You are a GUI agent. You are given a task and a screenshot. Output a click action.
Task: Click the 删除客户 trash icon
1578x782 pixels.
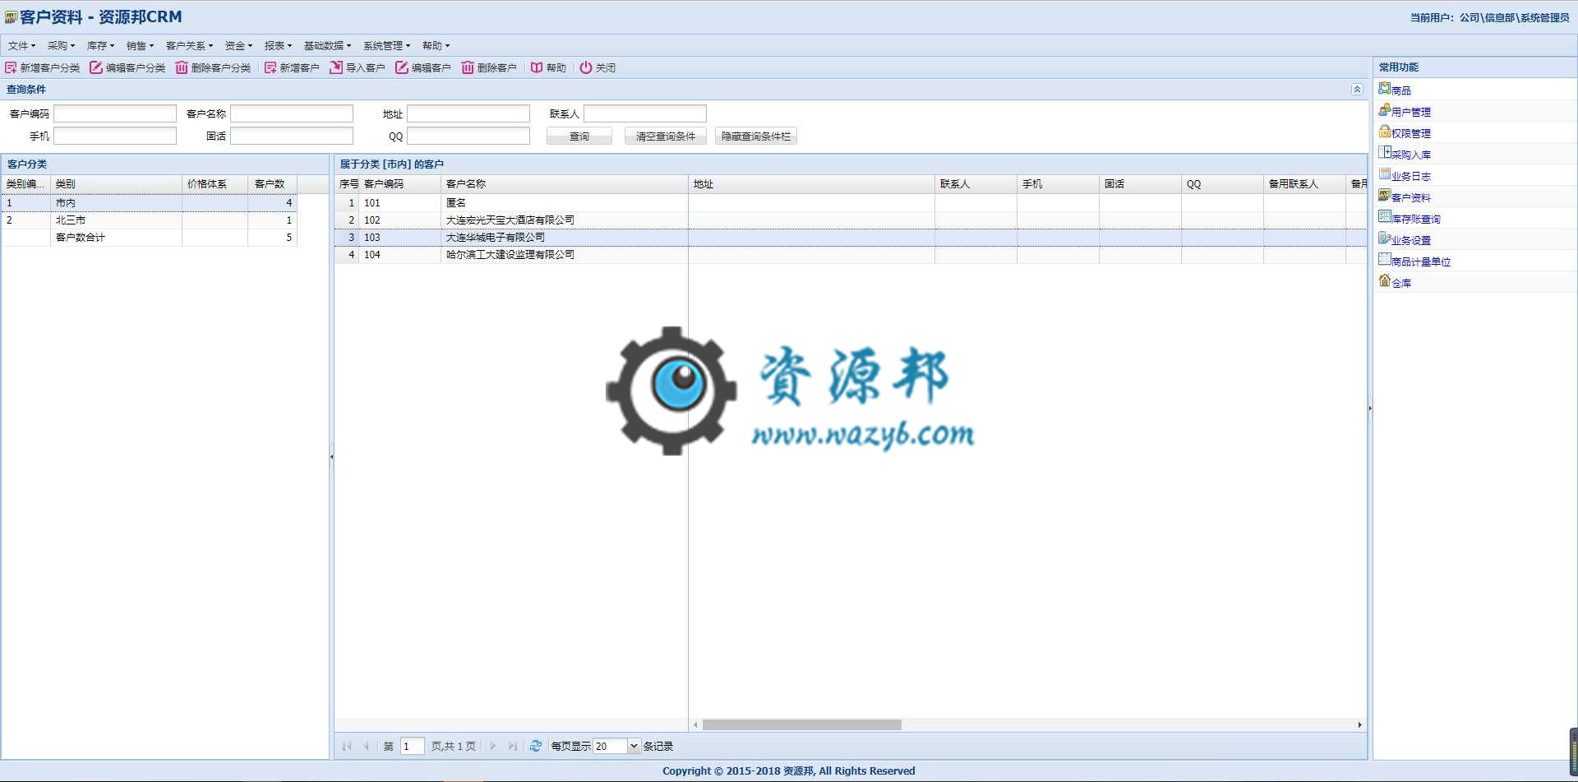pos(468,67)
